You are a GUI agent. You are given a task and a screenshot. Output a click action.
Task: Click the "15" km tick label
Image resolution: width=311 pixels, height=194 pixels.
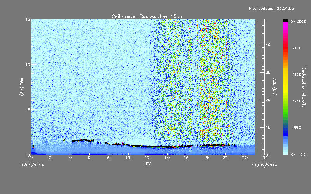28,19
